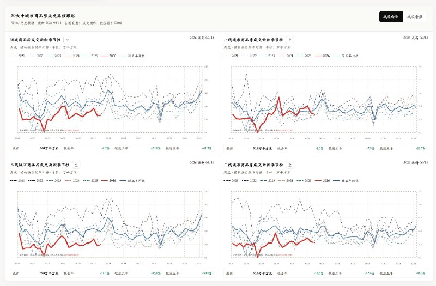
Task: Toggle 2026 series in 三线城市 chart legend
Action: point(323,181)
